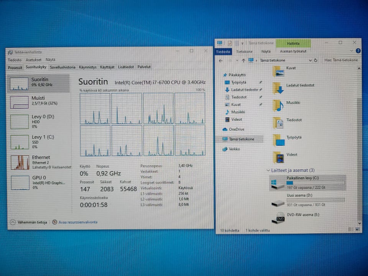Collapse the Laitteet ja asemat group
This screenshot has height=276, width=368.
coord(268,170)
